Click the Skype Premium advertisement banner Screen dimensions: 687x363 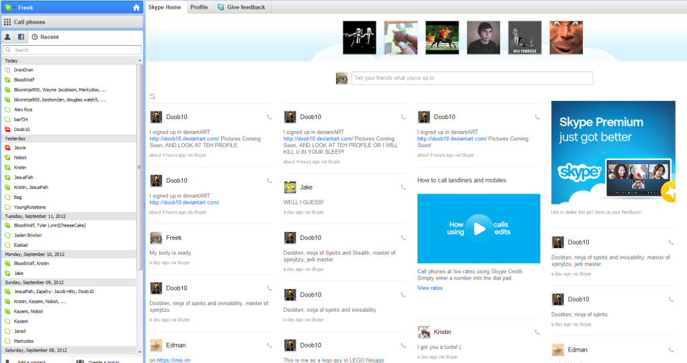[612, 153]
